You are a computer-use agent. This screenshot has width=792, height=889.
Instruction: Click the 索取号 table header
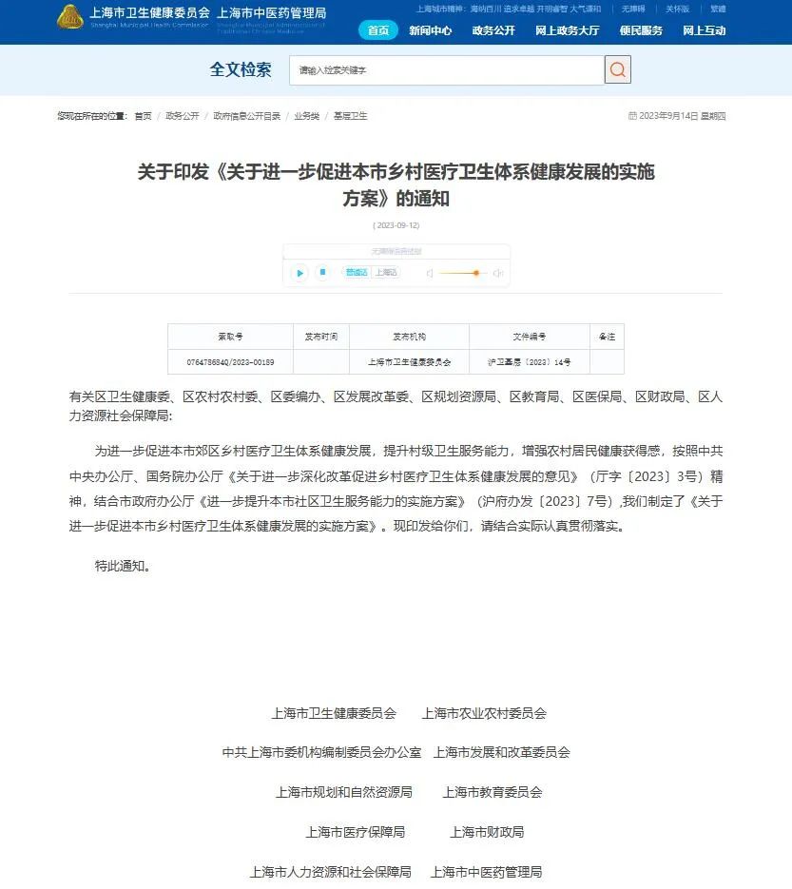pyautogui.click(x=230, y=337)
